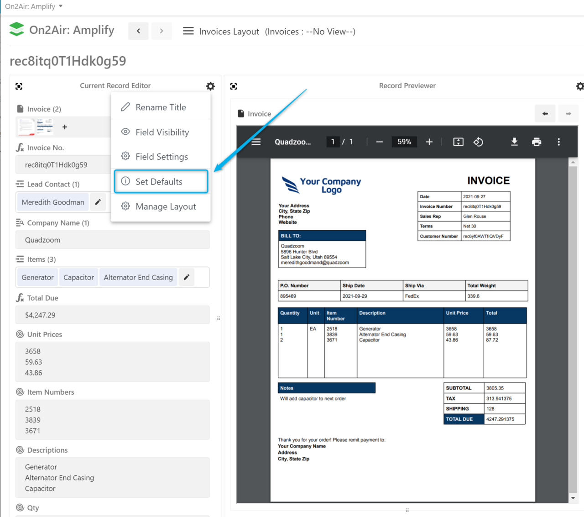Decrease PDF zoom with the minus control
This screenshot has width=584, height=517.
coord(379,142)
